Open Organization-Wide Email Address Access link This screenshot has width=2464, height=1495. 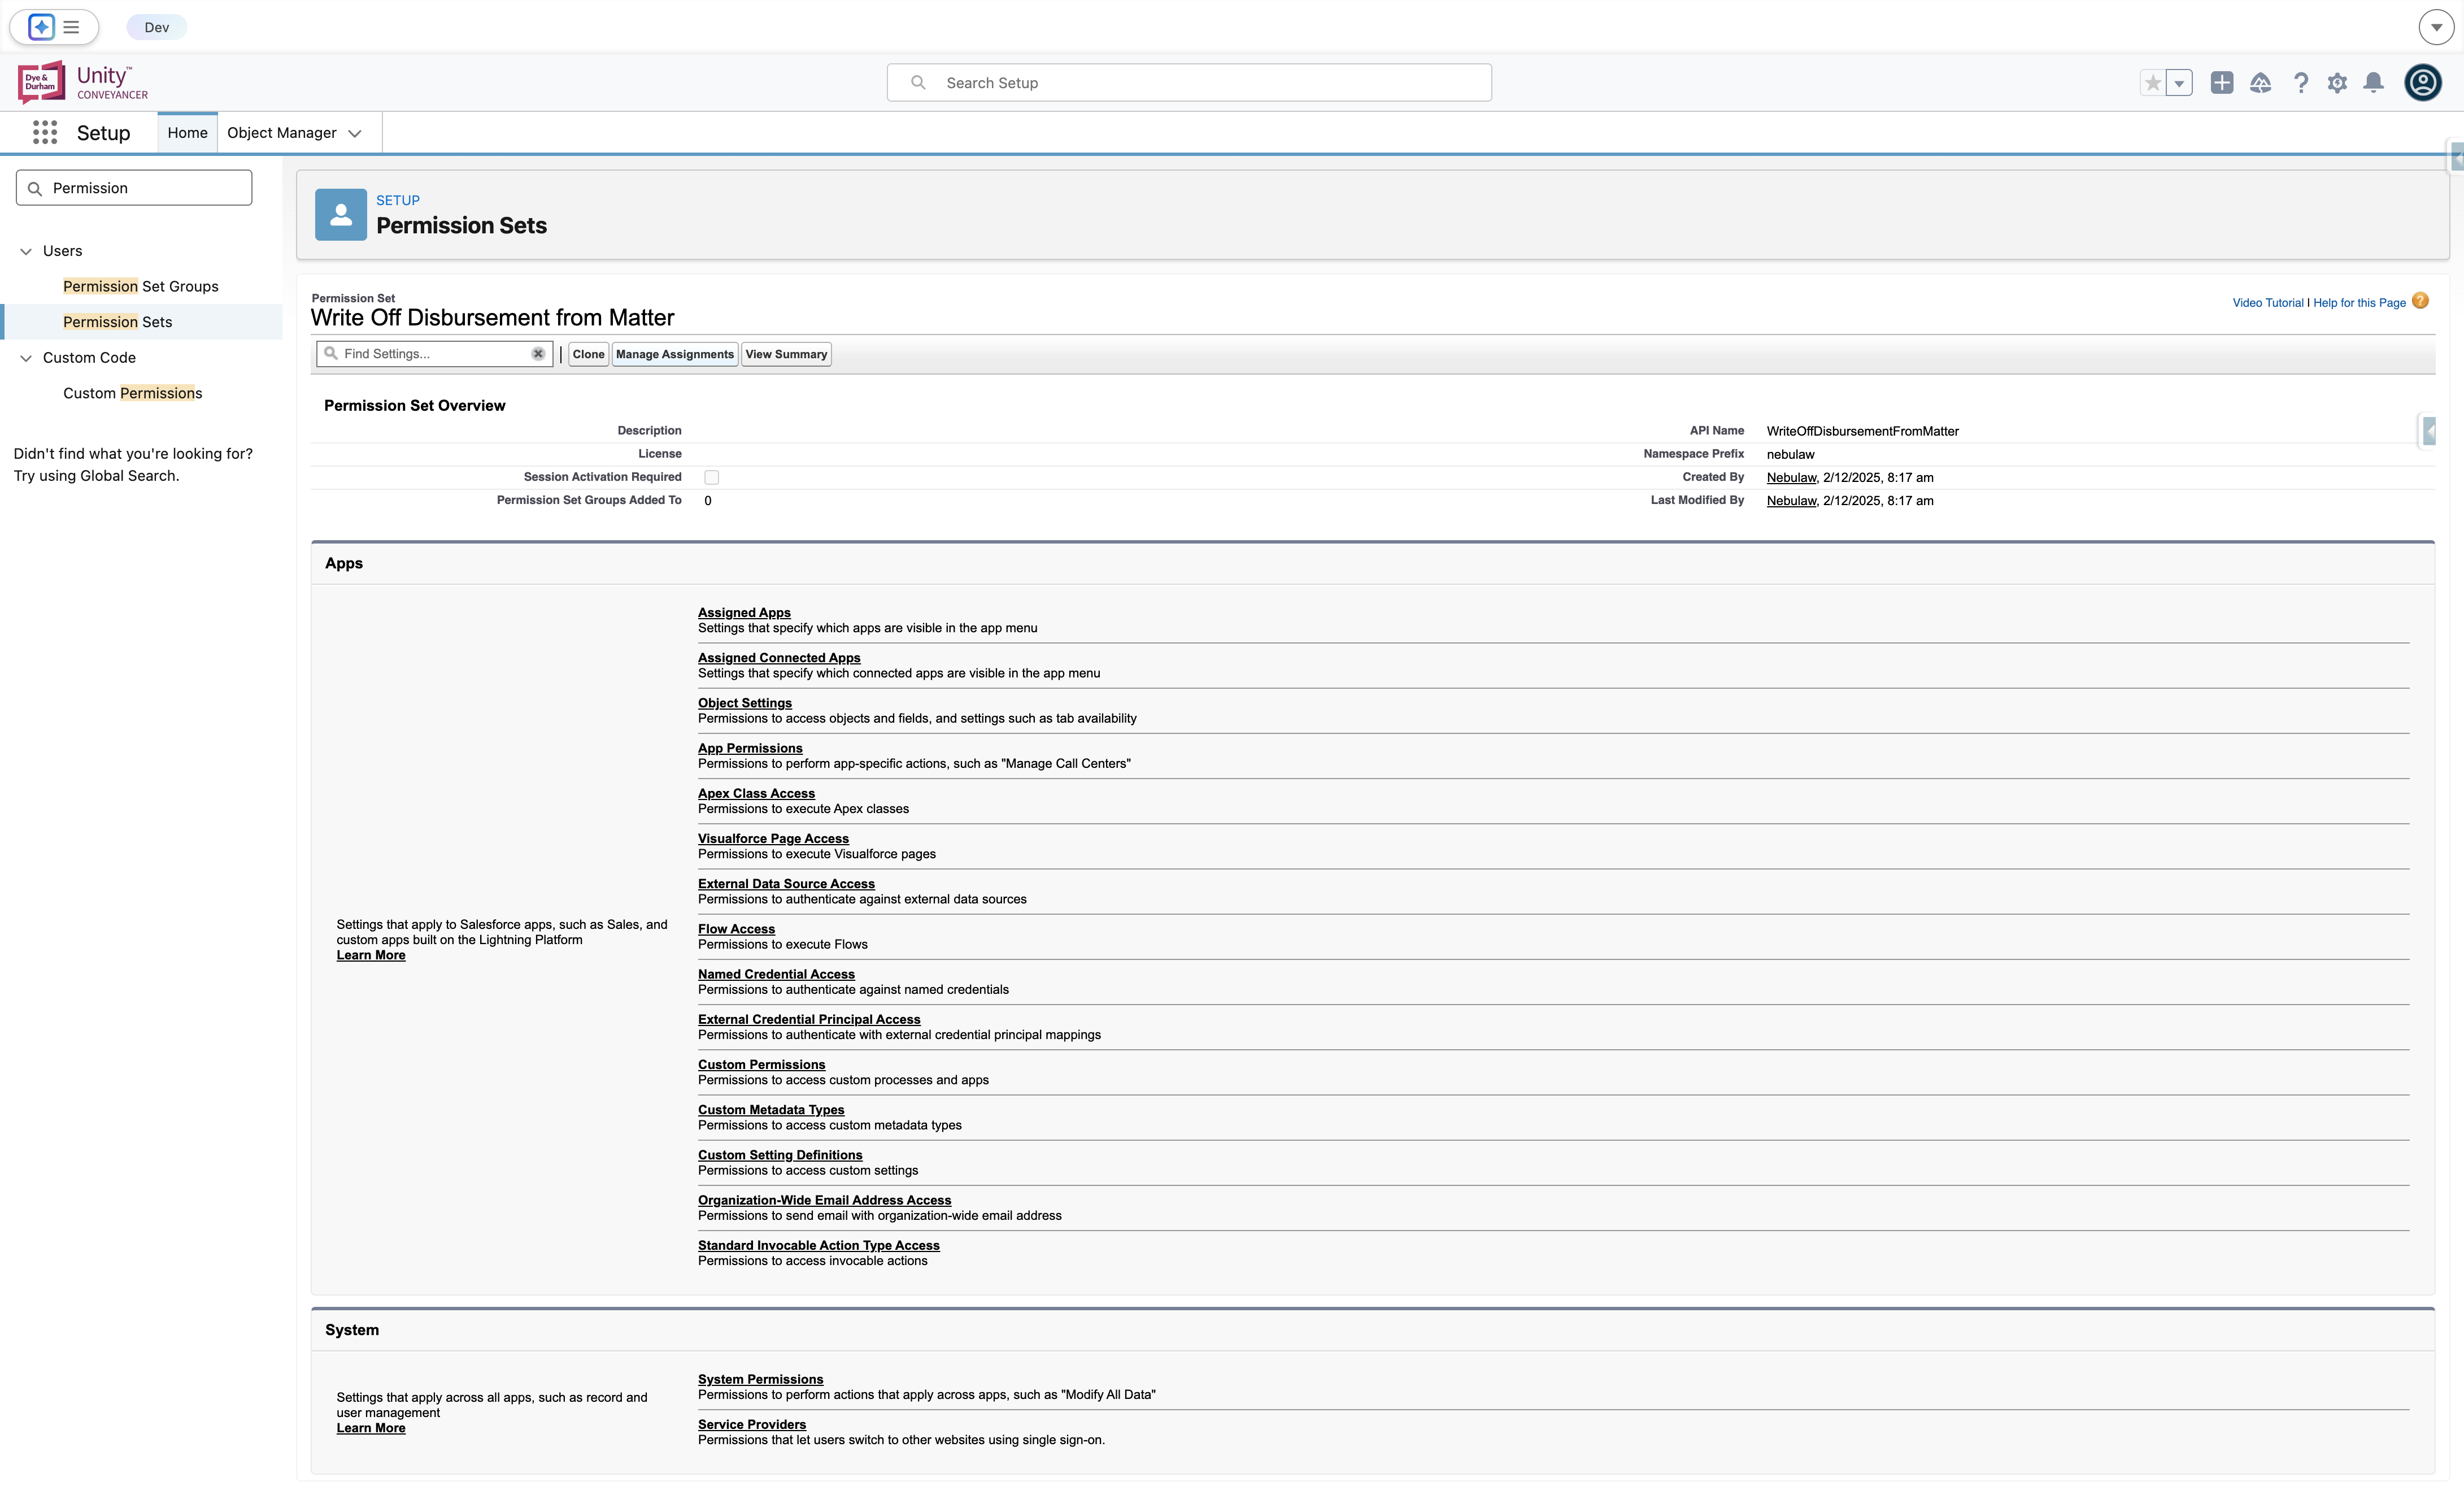tap(824, 1200)
